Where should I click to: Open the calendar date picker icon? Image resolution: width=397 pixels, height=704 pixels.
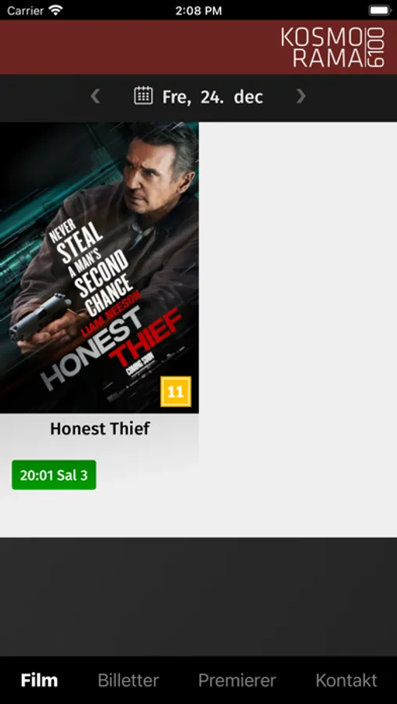143,95
